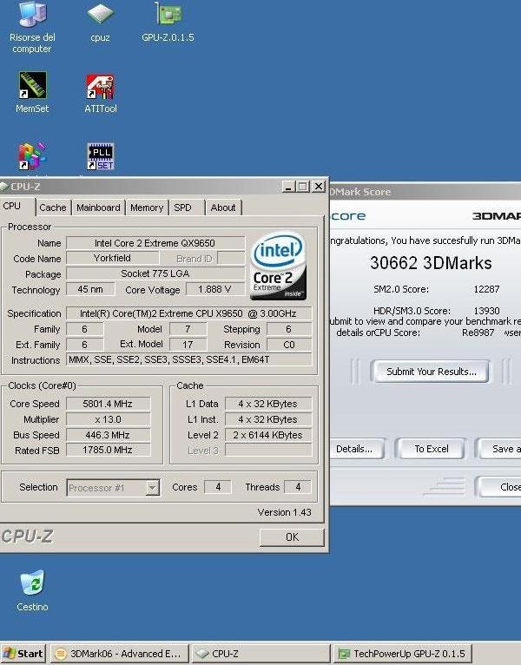Image resolution: width=521 pixels, height=665 pixels.
Task: Click Technology value 45 nm
Action: 90,289
